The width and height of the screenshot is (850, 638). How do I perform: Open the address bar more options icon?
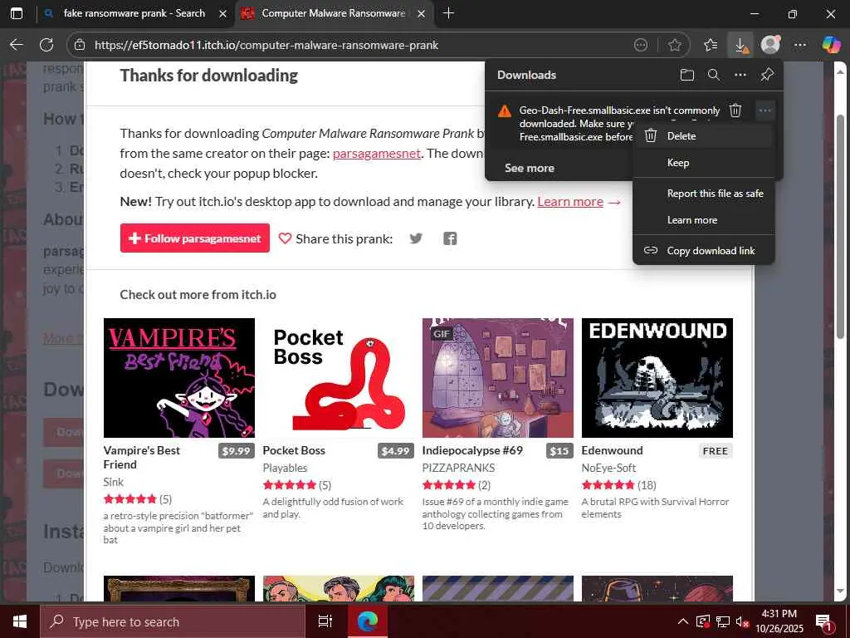(x=641, y=45)
